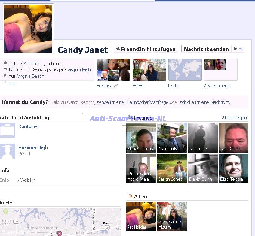This screenshot has height=236, width=255.
Task: Click the large profile picture of Candy Janet
Action: (28, 29)
